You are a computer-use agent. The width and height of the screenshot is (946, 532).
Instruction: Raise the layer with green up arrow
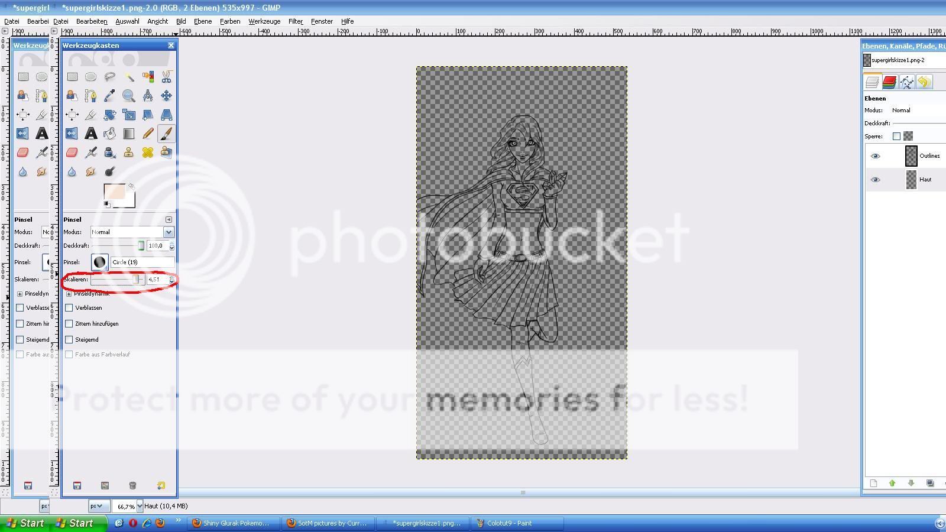(892, 483)
